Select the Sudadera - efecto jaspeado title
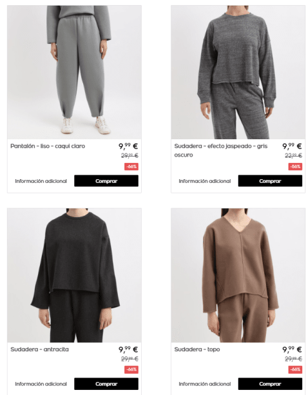The image size is (306, 395). [x=221, y=150]
